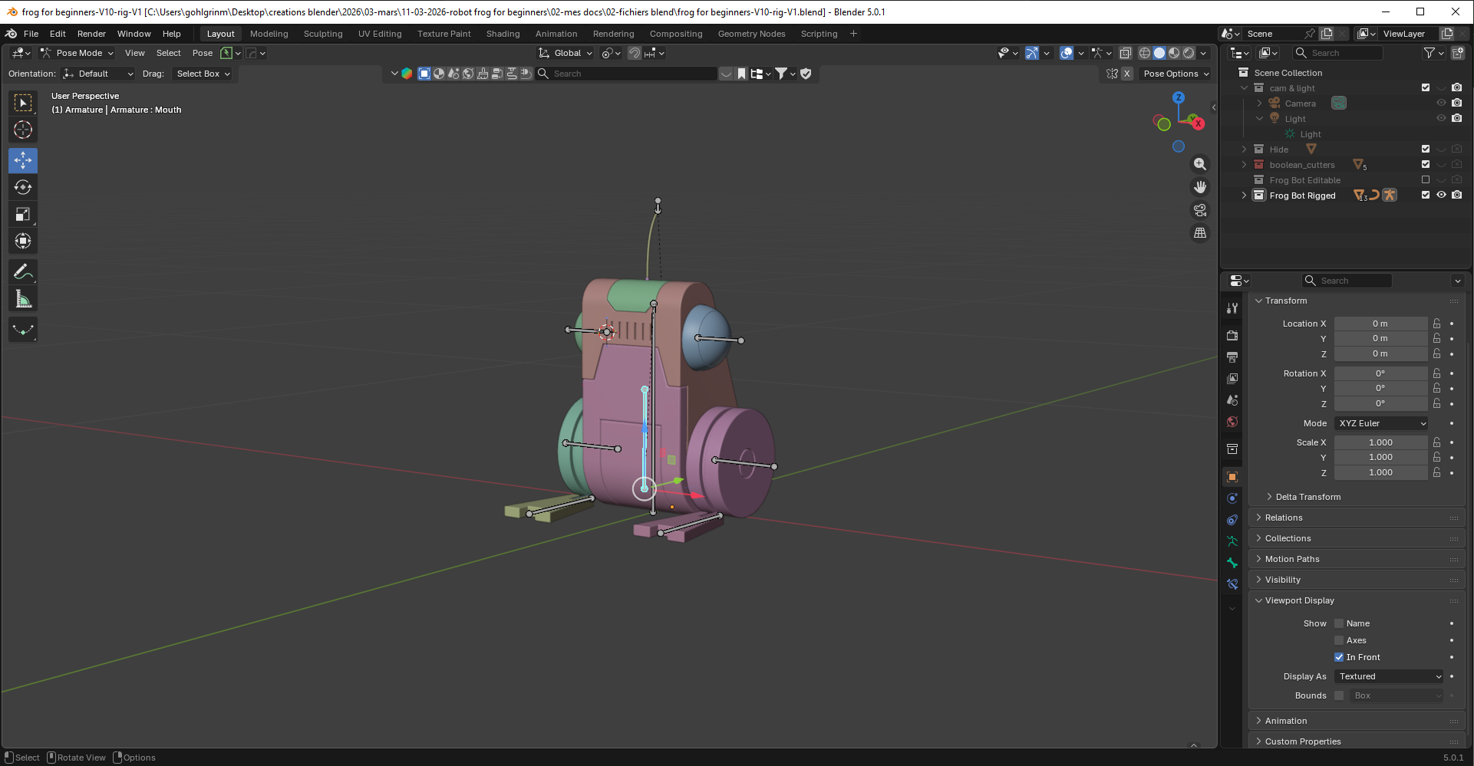
Task: Switch to perspective/orthographic grid icon
Action: point(1200,233)
